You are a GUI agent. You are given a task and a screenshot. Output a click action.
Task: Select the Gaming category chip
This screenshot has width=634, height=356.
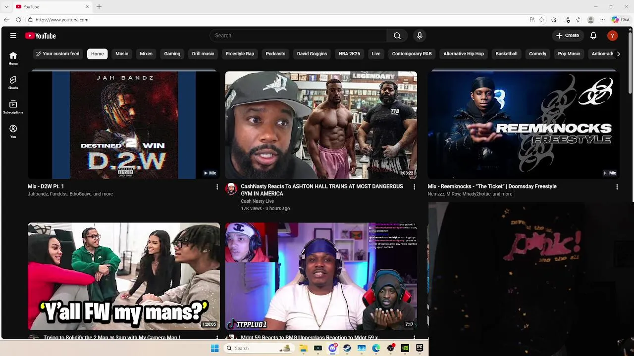(172, 54)
